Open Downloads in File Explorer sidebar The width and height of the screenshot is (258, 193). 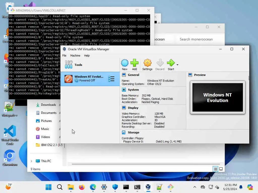coord(48,105)
